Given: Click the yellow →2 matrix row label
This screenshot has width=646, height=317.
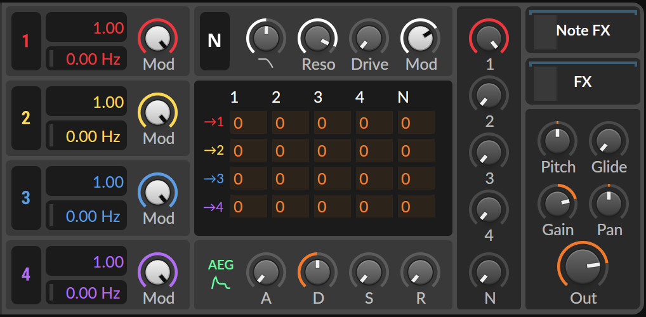Looking at the screenshot, I should tap(214, 150).
